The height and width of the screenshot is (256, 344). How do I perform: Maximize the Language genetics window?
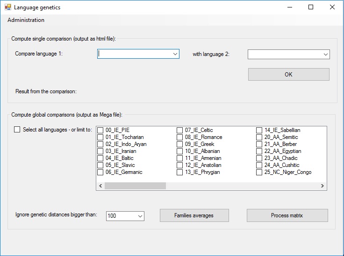[311, 7]
